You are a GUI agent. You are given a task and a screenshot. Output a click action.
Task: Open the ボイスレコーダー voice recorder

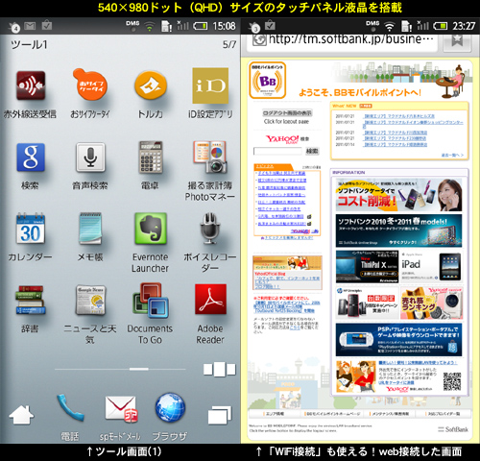[210, 229]
